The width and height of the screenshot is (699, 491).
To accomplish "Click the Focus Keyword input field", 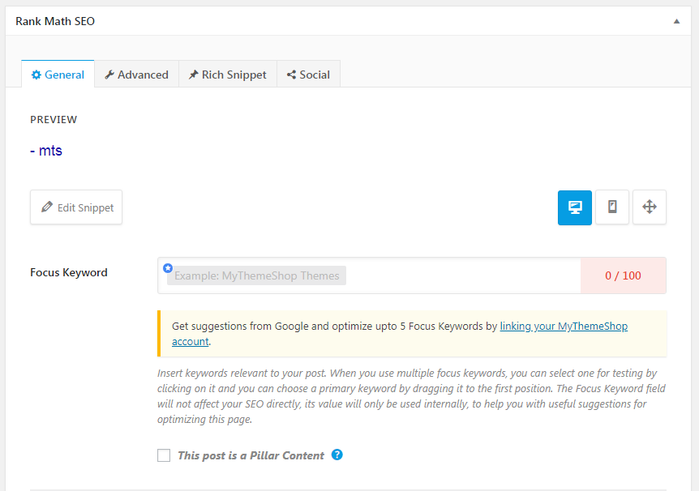I will pyautogui.click(x=369, y=275).
